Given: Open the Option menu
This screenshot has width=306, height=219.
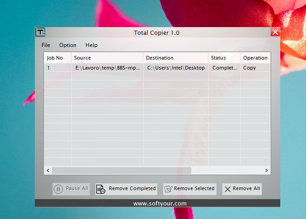Looking at the screenshot, I should tap(68, 45).
